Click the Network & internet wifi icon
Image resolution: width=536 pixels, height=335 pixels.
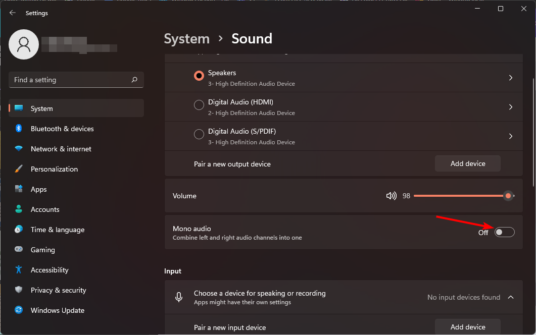(19, 149)
